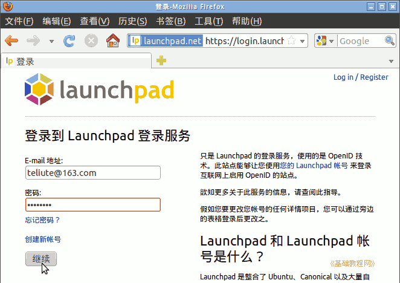Click the 忘记密码？ link
Image resolution: width=400 pixels, height=283 pixels.
[42, 220]
